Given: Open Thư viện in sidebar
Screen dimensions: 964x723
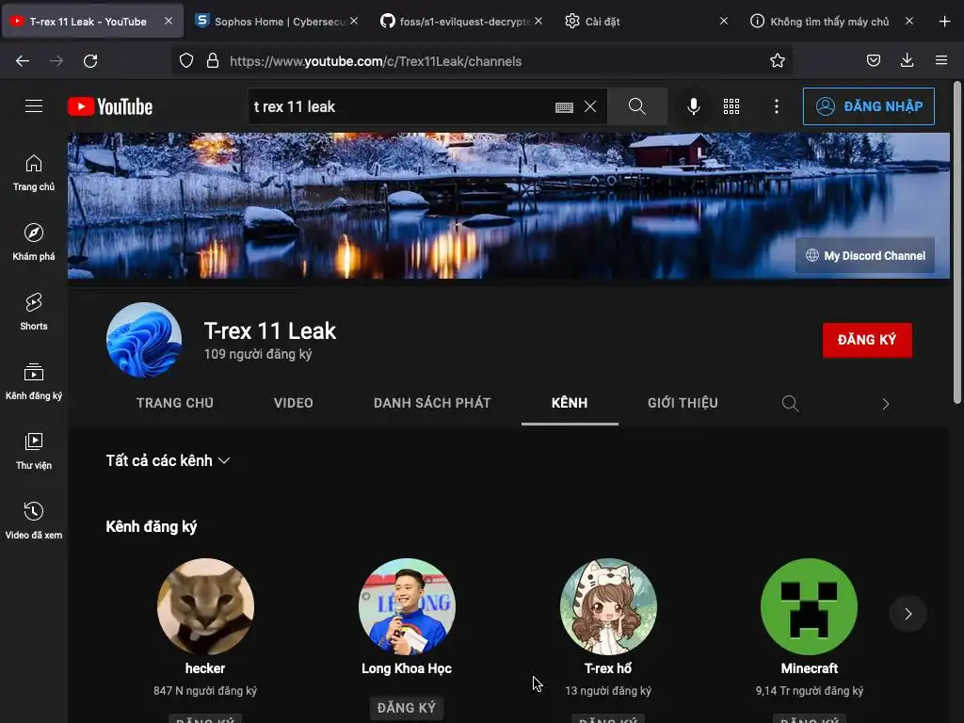Looking at the screenshot, I should (x=34, y=451).
